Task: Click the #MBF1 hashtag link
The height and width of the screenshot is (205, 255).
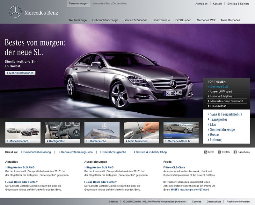Action: pyautogui.click(x=175, y=190)
